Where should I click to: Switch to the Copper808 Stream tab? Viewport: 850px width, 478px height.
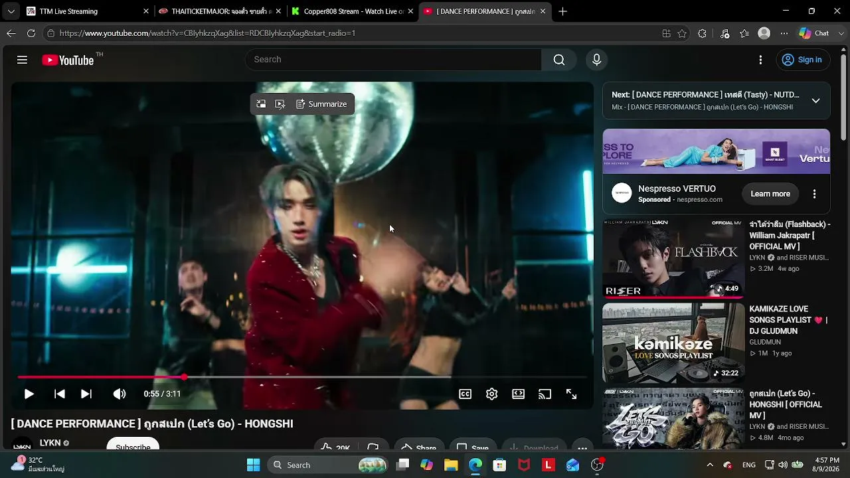click(352, 11)
